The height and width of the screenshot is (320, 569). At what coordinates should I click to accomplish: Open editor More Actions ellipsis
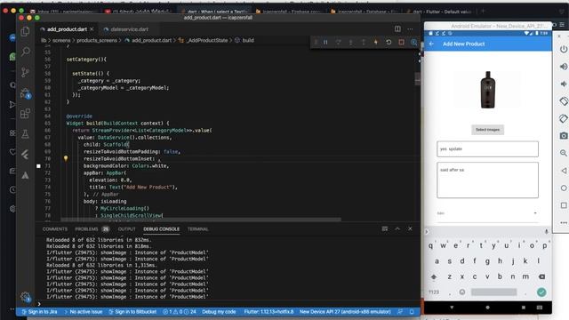pyautogui.click(x=410, y=28)
